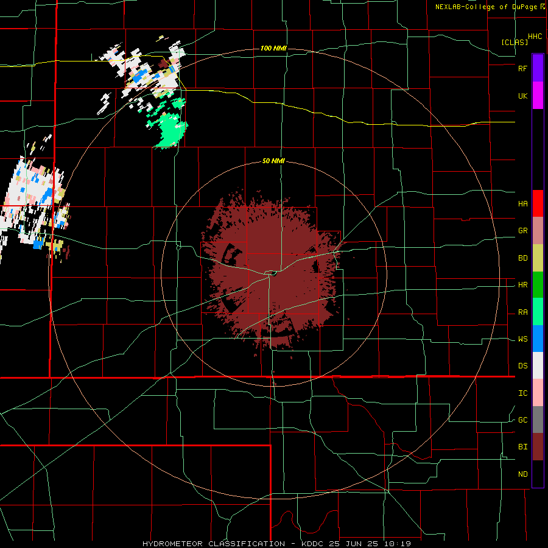548x548 pixels.
Task: Click the ND black legend block
Action: pyautogui.click(x=538, y=474)
